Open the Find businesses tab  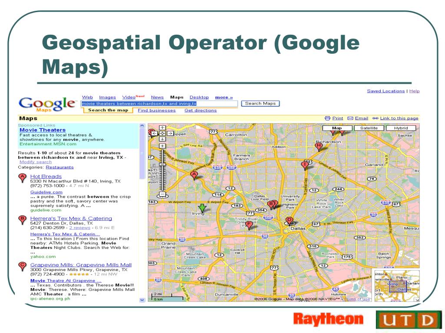coord(156,111)
